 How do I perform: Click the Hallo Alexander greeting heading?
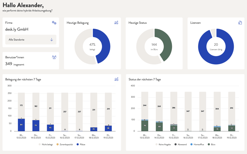pos(23,5)
